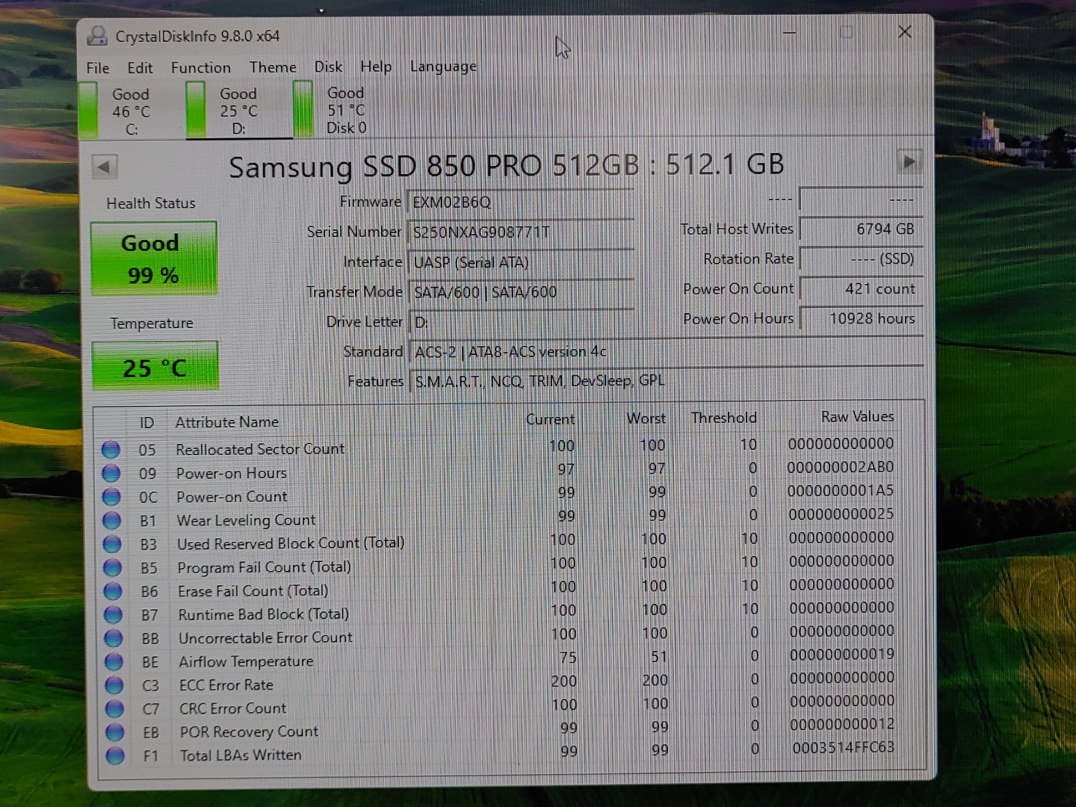
Task: Click the Raw Values column header
Action: [x=858, y=416]
